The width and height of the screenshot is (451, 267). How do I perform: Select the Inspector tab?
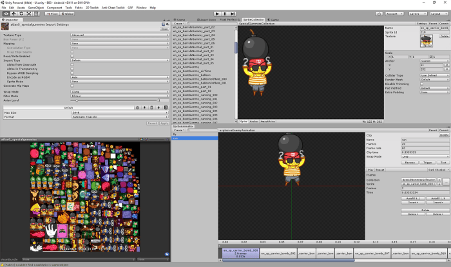click(x=10, y=20)
